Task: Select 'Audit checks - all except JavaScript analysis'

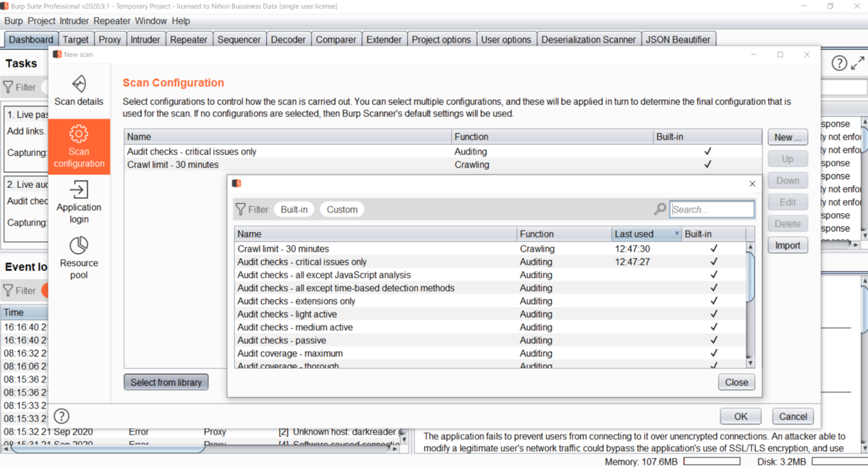Action: coord(490,275)
